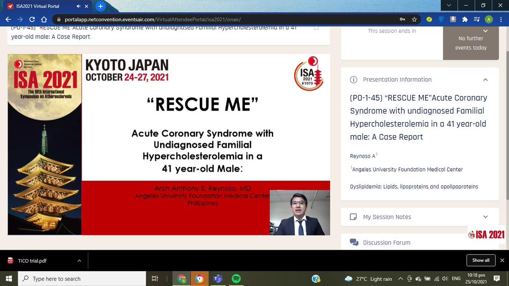Open the Get Help question icon
509x286 pixels.
point(316,279)
